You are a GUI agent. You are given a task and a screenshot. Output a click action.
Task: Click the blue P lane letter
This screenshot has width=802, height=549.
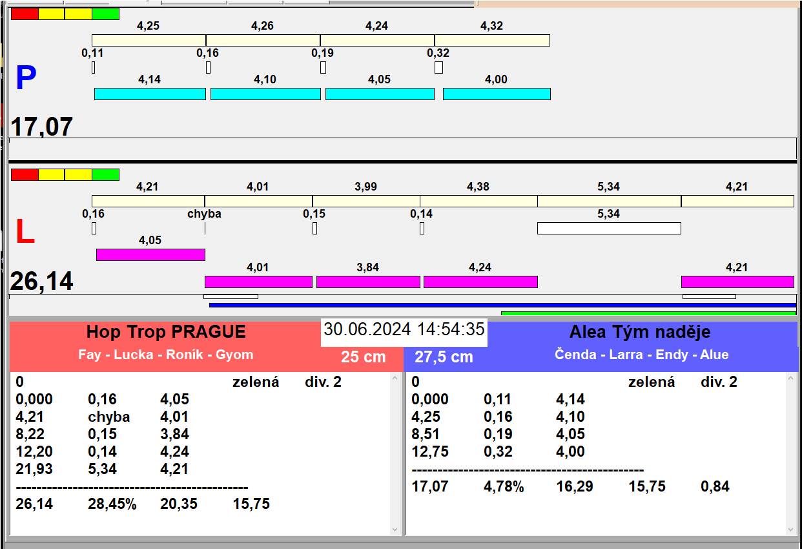click(26, 79)
